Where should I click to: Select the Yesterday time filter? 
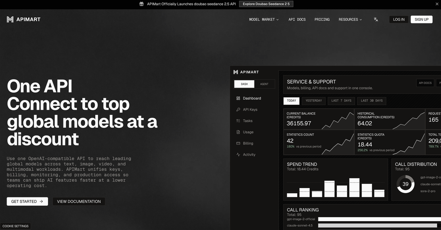point(314,100)
